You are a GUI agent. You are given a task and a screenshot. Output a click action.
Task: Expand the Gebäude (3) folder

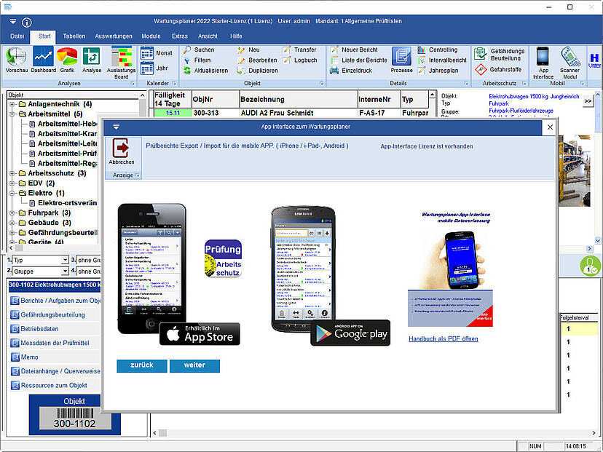coord(12,223)
